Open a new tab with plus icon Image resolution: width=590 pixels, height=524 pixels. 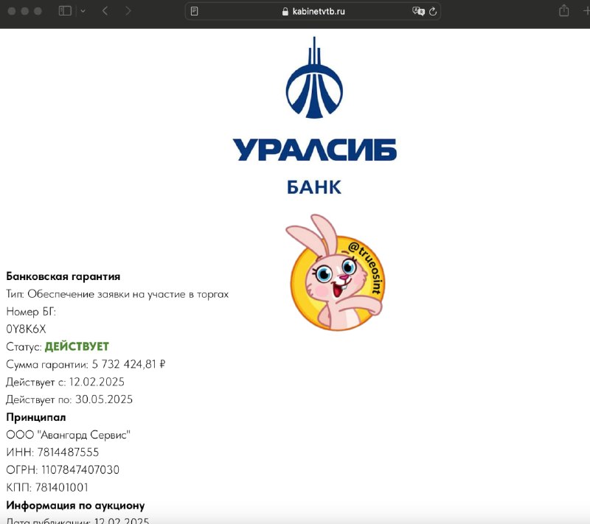click(586, 11)
